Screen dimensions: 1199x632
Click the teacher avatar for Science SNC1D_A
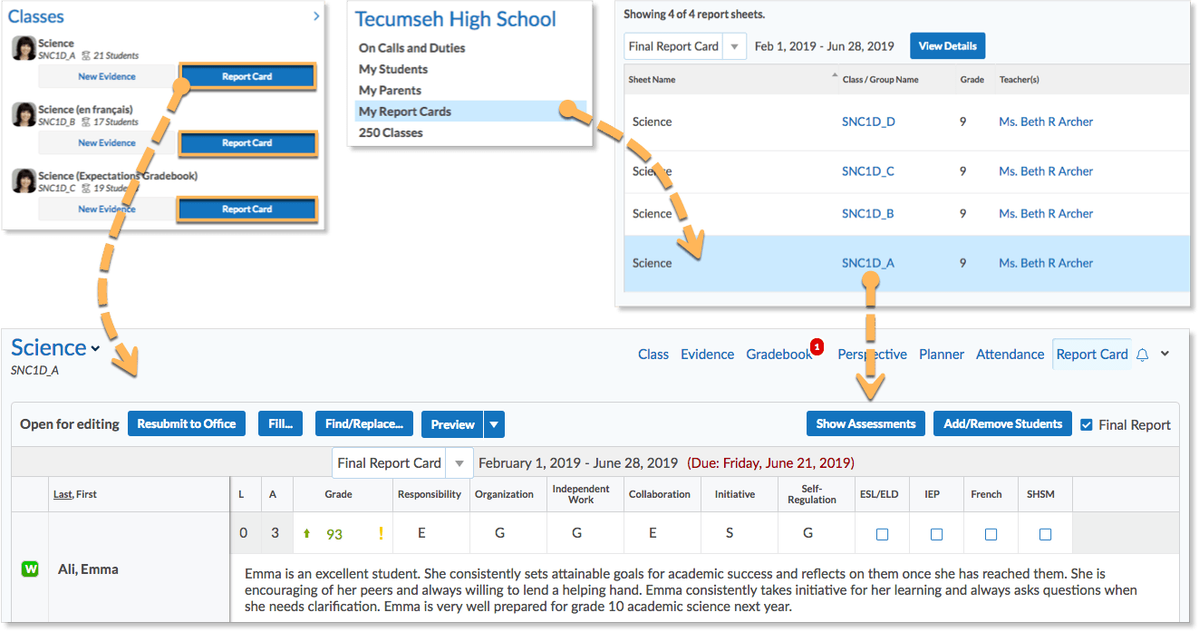point(23,49)
